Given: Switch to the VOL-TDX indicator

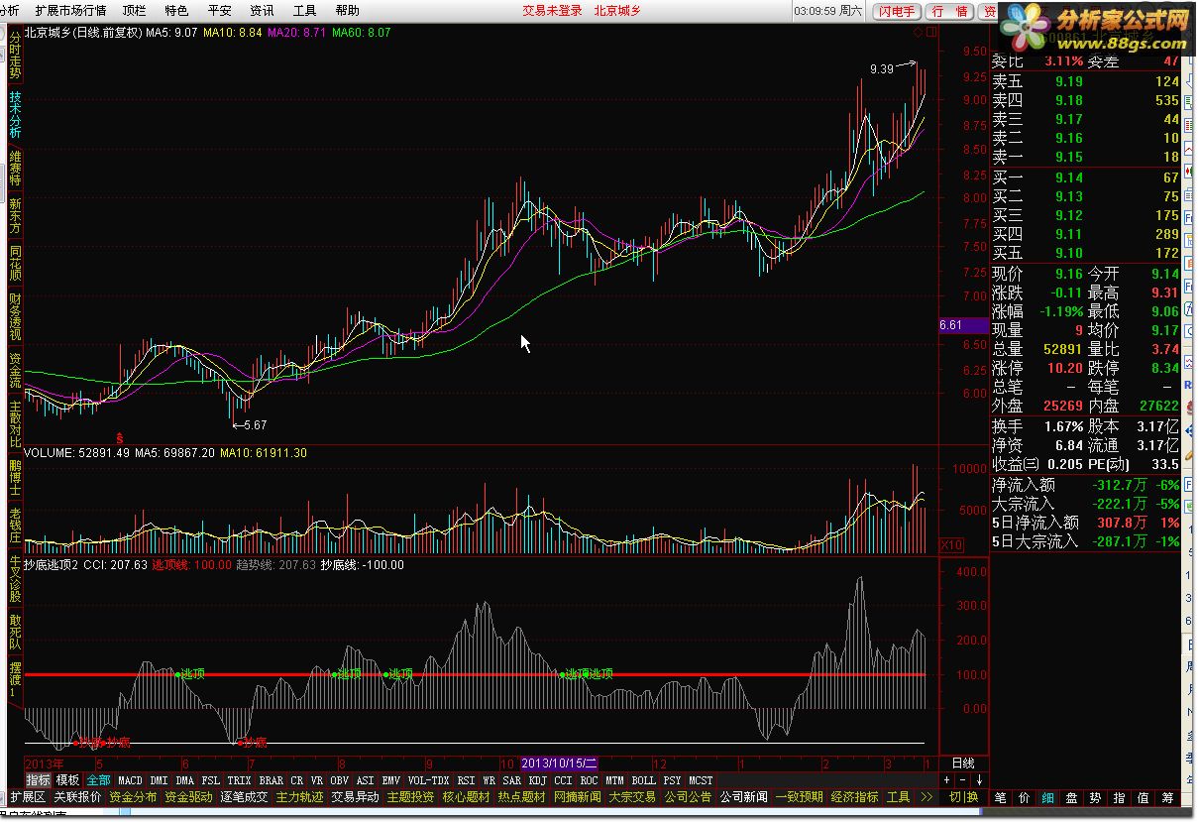Looking at the screenshot, I should point(429,780).
